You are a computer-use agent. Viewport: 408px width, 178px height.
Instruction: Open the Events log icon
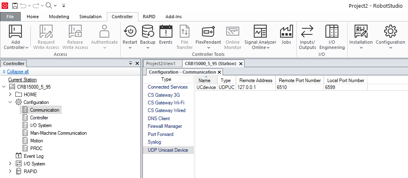(166, 32)
